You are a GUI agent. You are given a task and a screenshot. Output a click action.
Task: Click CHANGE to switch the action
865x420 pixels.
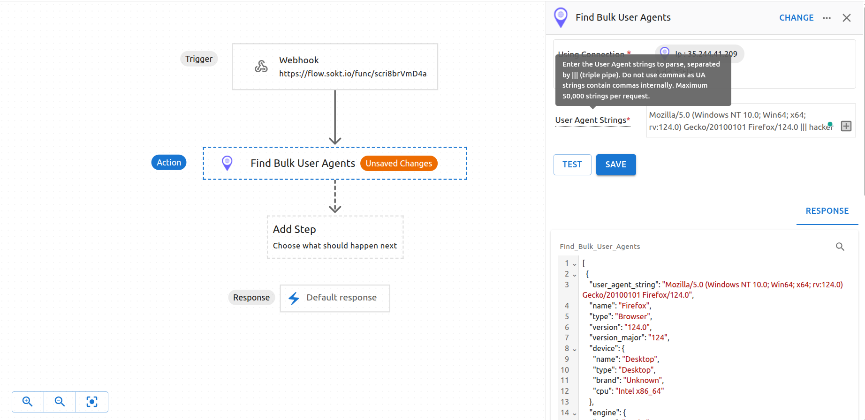click(x=796, y=18)
